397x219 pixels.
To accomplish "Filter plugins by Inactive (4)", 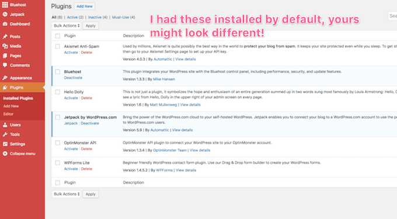I will (x=97, y=17).
